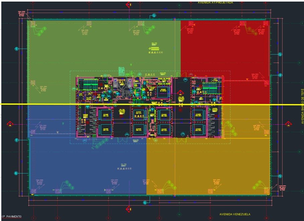Click the red section marker on right side
304x221 pixels.
288,124
